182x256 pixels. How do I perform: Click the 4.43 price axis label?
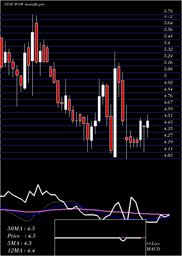pyautogui.click(x=168, y=122)
